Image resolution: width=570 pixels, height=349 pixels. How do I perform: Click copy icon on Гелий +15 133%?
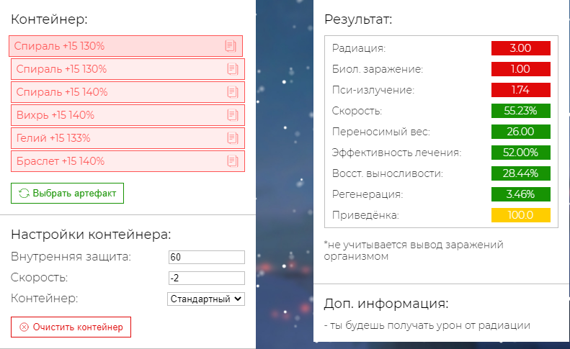pos(233,138)
